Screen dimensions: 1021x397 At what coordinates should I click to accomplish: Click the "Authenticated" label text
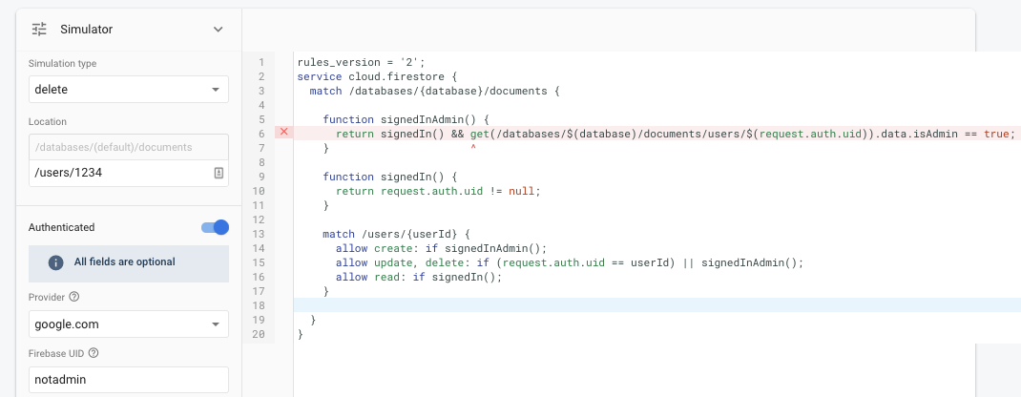tap(62, 227)
